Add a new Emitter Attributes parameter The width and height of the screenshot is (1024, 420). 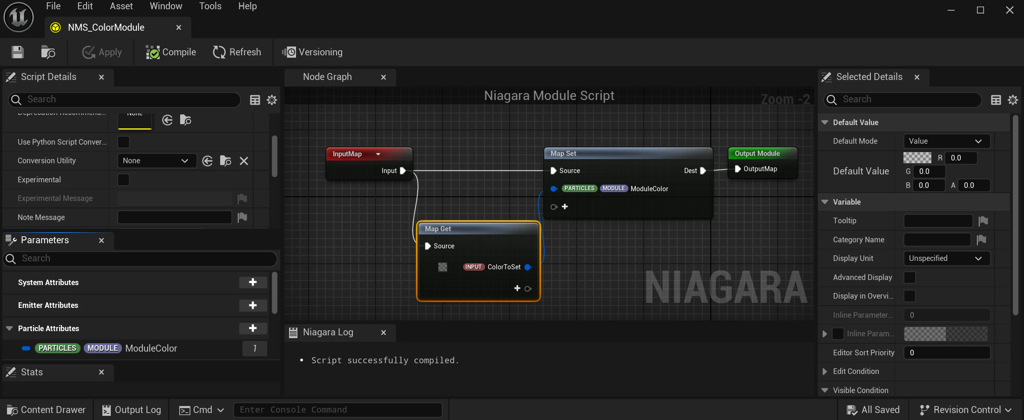[253, 305]
